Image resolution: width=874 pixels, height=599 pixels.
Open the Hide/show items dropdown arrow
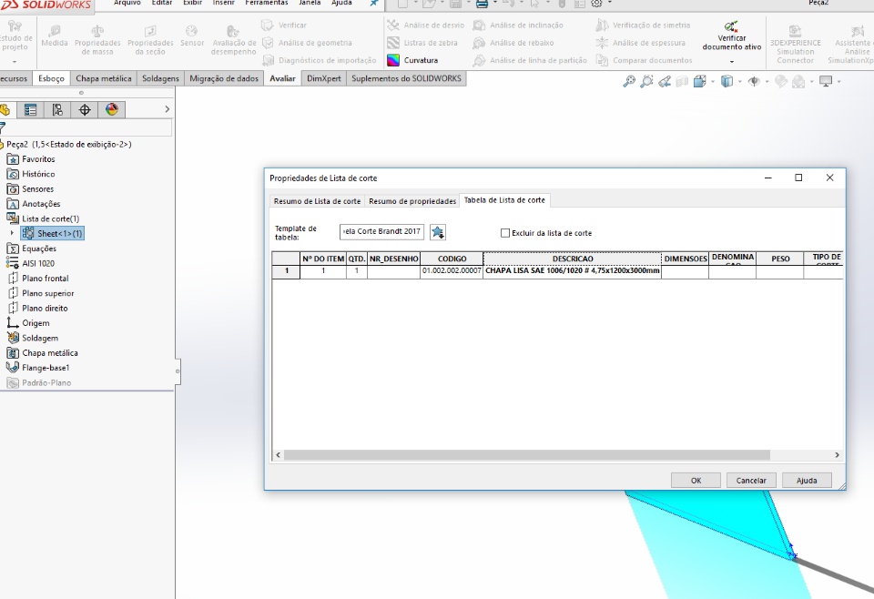767,82
